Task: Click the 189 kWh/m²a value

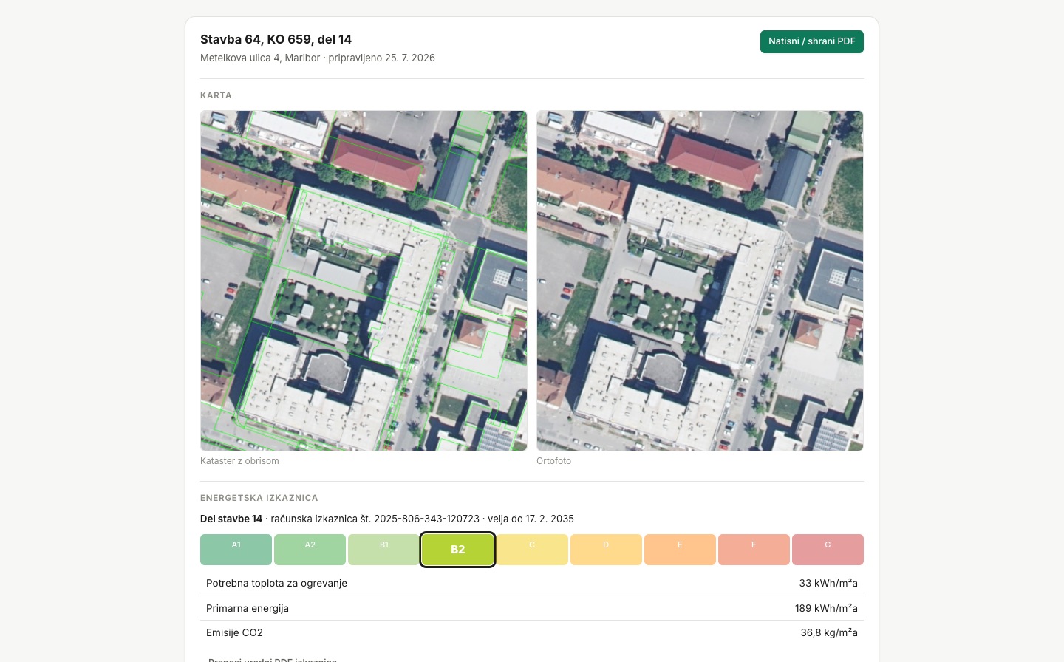Action: (826, 608)
